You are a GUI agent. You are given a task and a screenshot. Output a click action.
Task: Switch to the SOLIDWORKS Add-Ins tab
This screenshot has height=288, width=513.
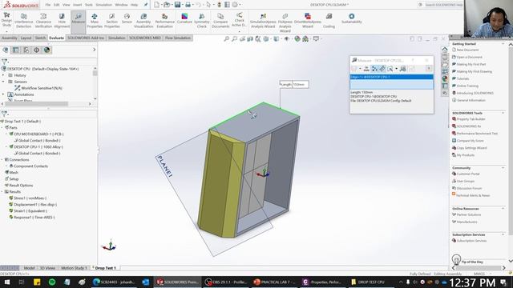pyautogui.click(x=86, y=38)
